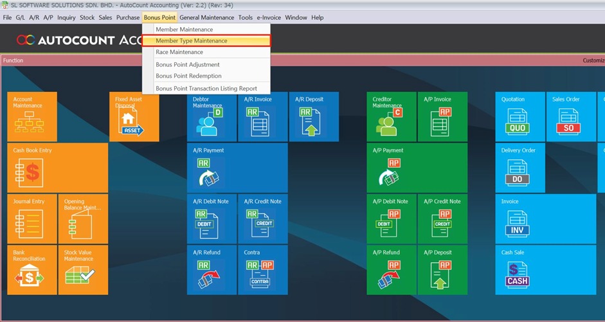This screenshot has height=322, width=605.
Task: Open the Stock Value Maintenance tile
Action: [82, 270]
